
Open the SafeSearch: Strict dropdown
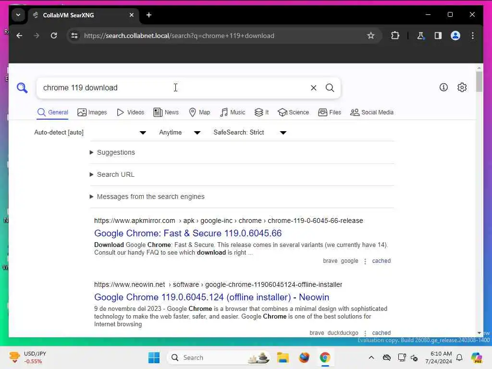(x=250, y=133)
